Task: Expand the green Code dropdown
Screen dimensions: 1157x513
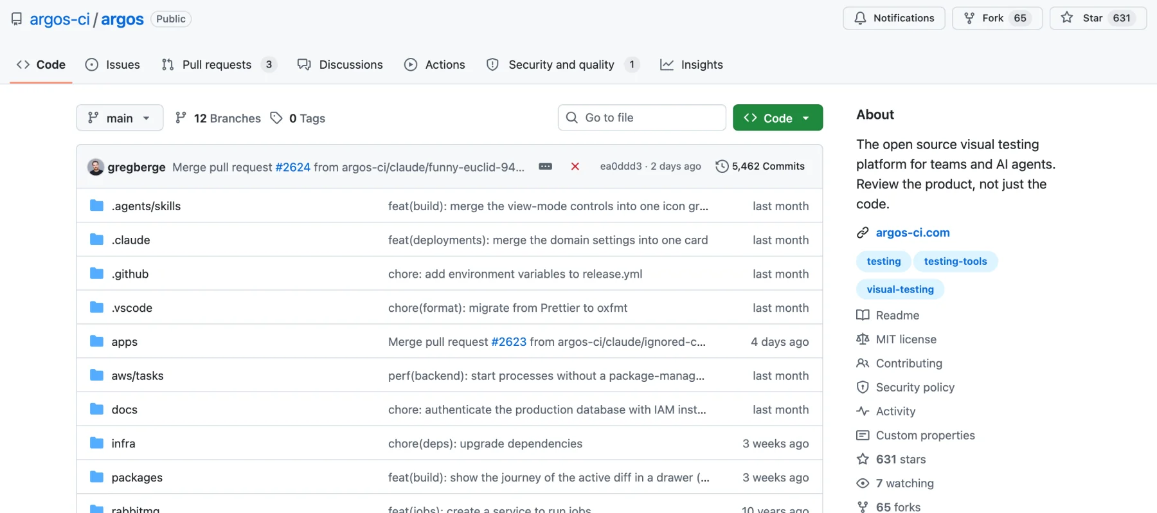Action: [778, 118]
